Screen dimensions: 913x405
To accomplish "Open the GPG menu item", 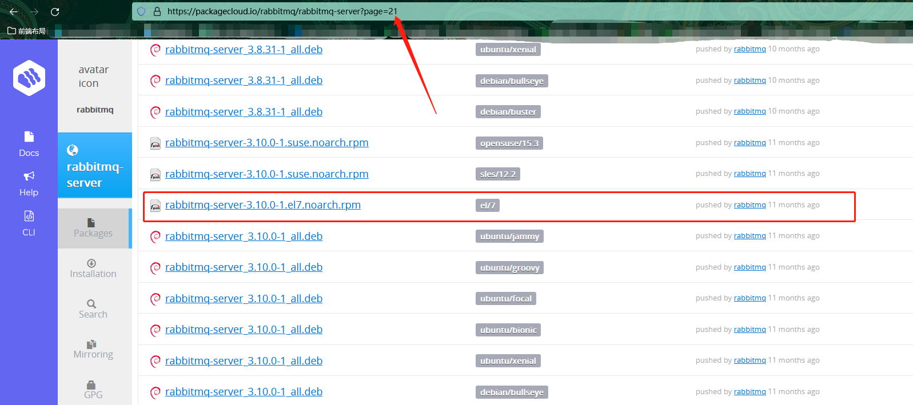I will coord(93,390).
